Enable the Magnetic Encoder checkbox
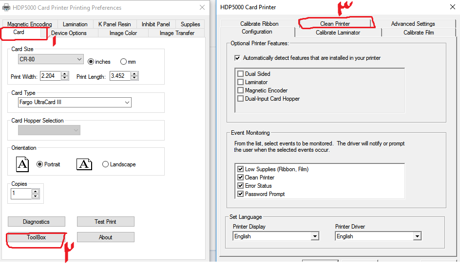Viewport: 460px width, 267px height. click(x=241, y=90)
